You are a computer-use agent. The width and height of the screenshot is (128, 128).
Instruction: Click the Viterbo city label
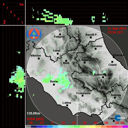click(x=36, y=56)
